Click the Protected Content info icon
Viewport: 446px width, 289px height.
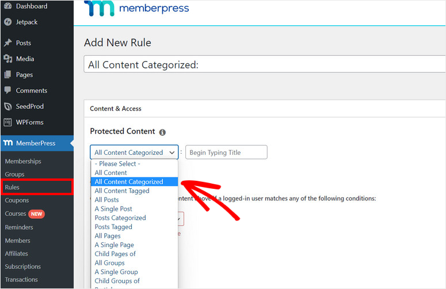tap(162, 132)
